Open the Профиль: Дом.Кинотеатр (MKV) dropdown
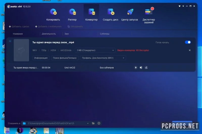Image resolution: width=202 pixels, height=134 pixels. (103, 58)
